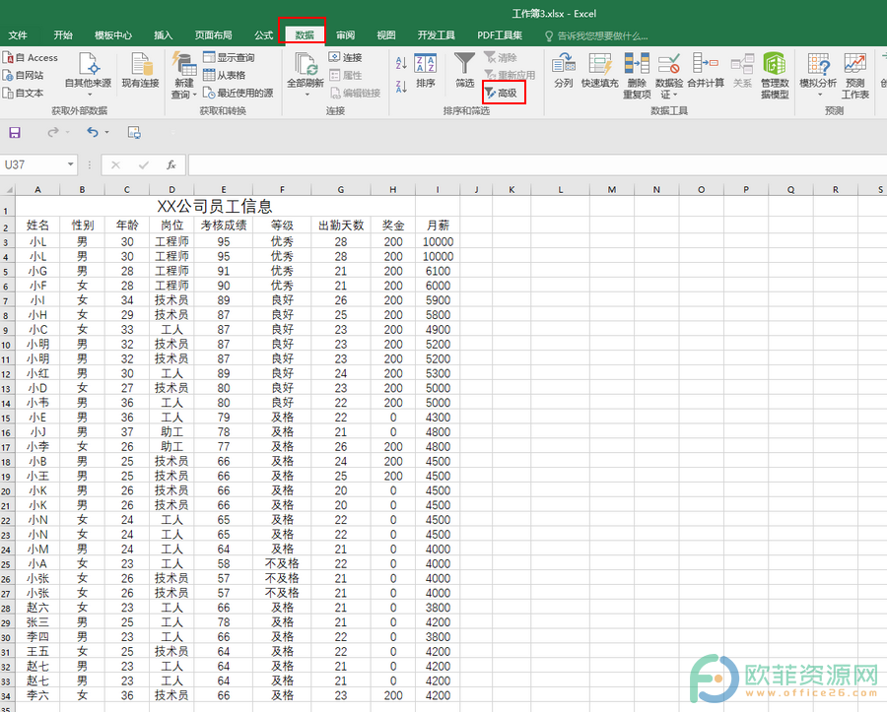Viewport: 887px width, 712px height.
Task: Select the 考核成绩 header cell
Action: pos(224,226)
